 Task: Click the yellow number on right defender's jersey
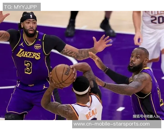tap(160, 97)
